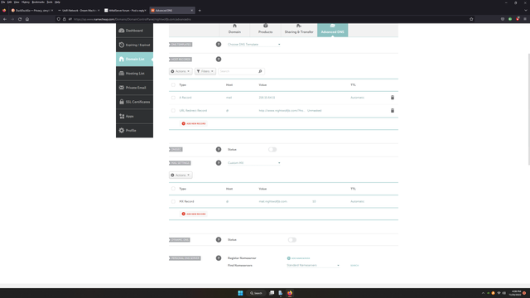The width and height of the screenshot is (530, 298).
Task: Click help icon next to DNS Templates
Action: (x=219, y=44)
